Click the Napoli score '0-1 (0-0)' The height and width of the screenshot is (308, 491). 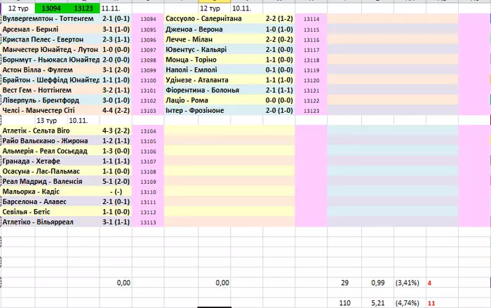click(279, 70)
